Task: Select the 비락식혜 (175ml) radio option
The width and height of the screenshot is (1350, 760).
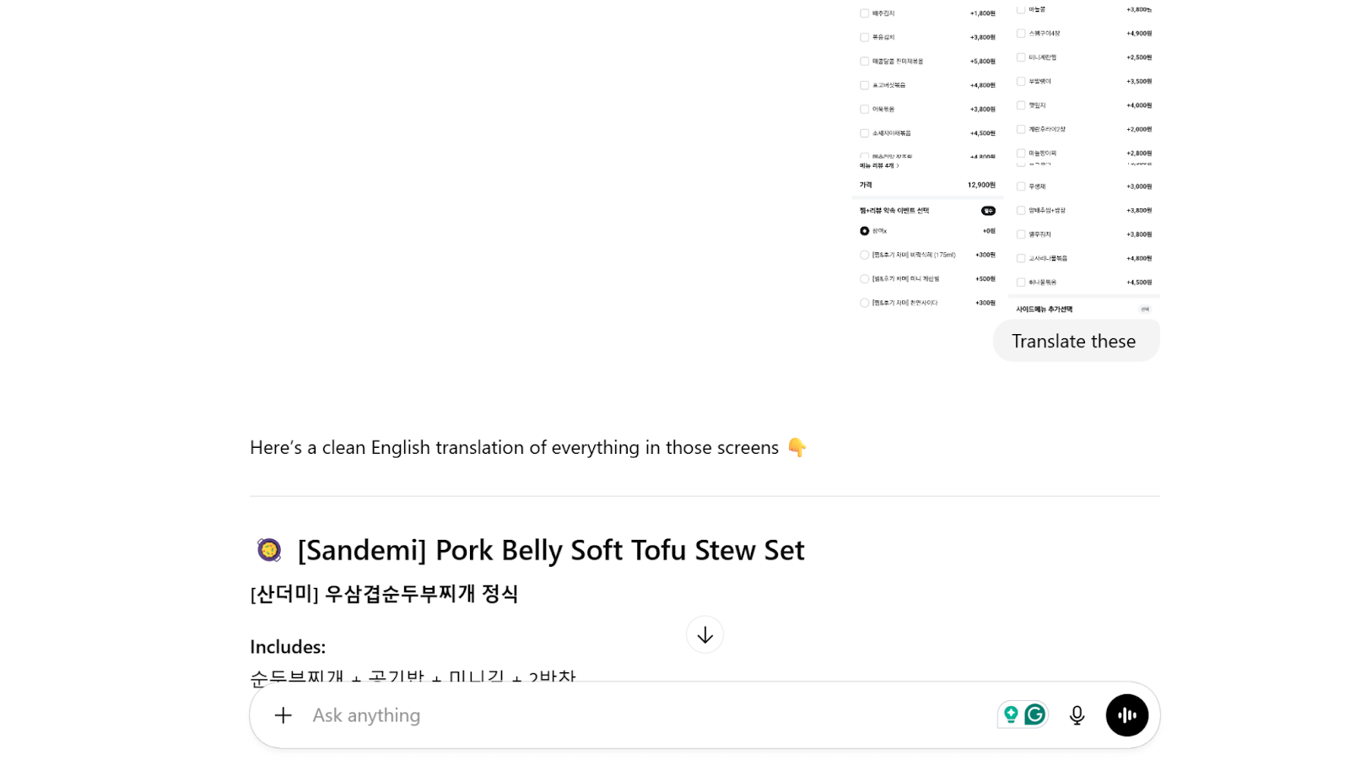Action: point(865,254)
